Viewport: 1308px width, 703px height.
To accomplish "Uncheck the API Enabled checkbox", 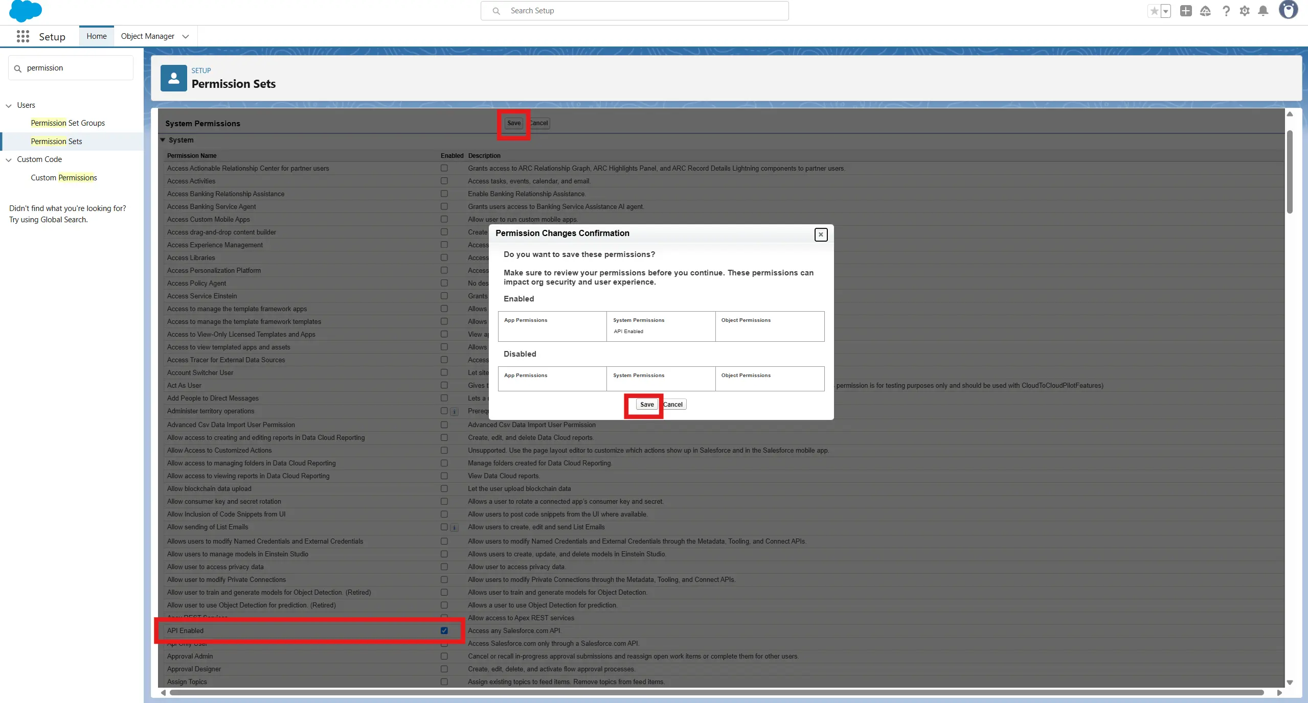I will click(x=444, y=630).
